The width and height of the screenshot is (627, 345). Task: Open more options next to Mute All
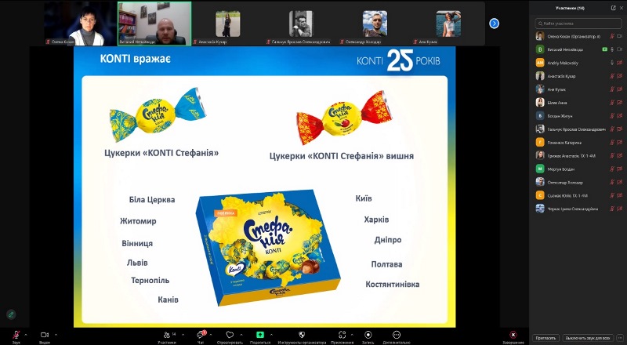coord(620,338)
